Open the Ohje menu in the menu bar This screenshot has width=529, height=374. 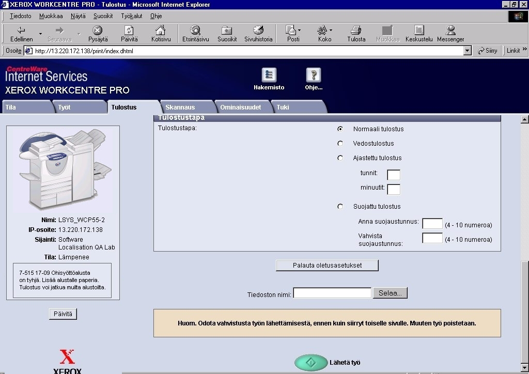click(x=156, y=16)
